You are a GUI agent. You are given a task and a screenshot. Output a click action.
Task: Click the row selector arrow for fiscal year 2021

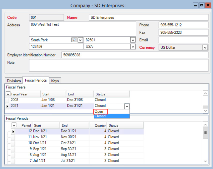tap(7, 106)
